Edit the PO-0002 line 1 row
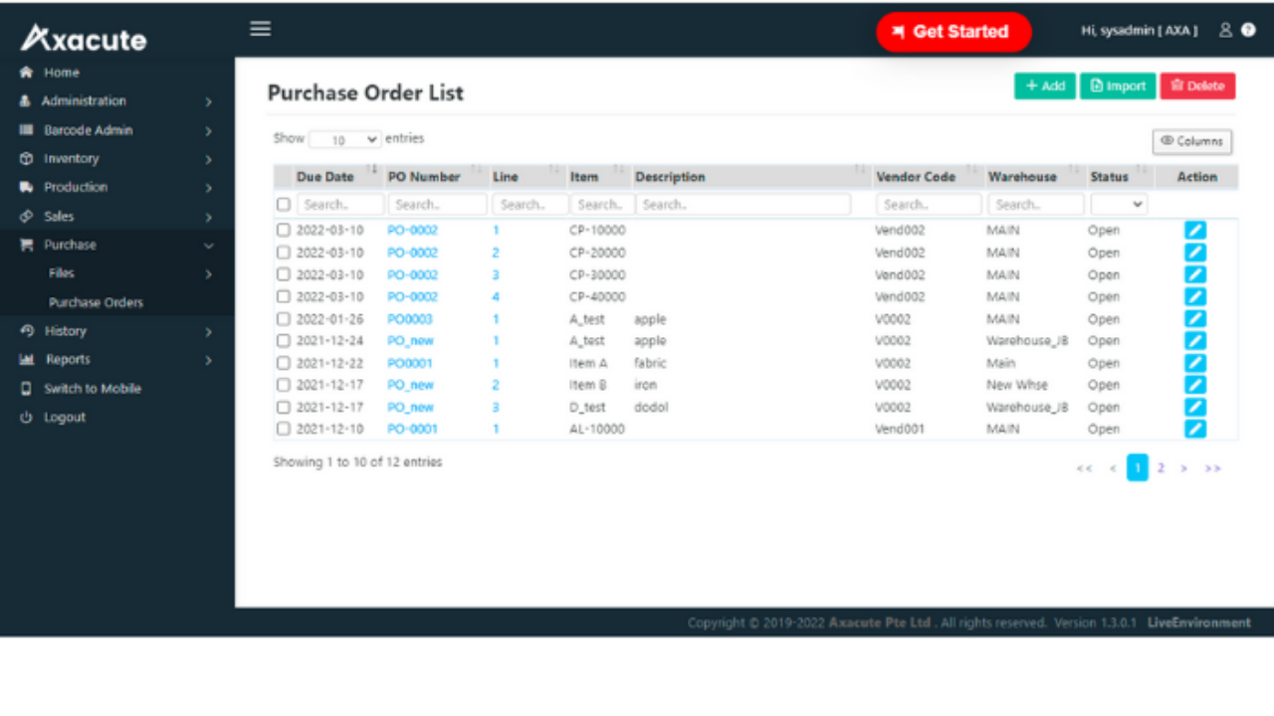The image size is (1274, 716). pyautogui.click(x=1195, y=230)
